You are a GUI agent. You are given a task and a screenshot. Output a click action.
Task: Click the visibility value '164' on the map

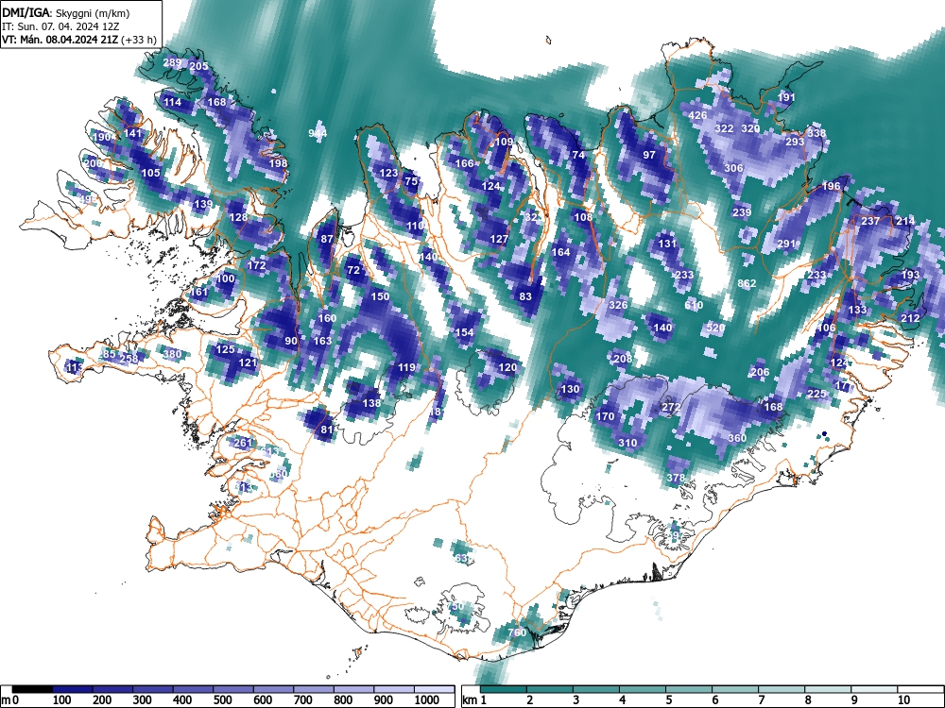coord(560,252)
